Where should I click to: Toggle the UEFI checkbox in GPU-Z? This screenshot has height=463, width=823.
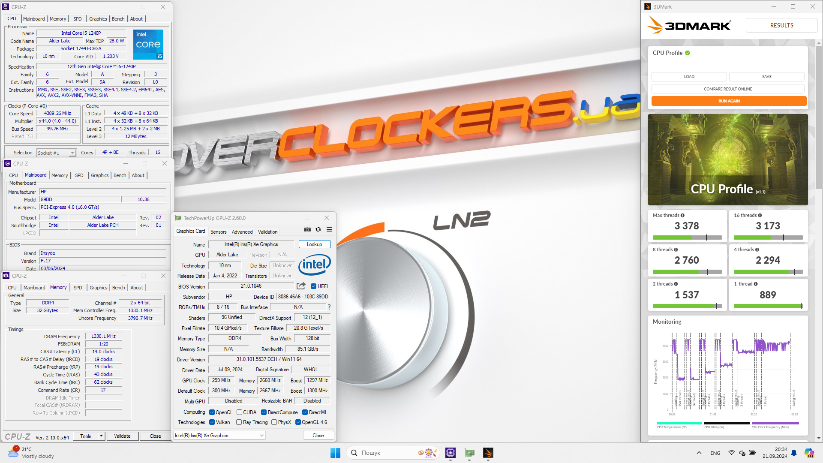313,286
